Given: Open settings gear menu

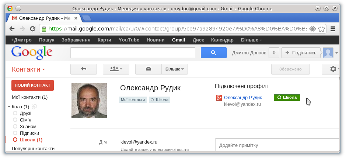Looking at the screenshot, I should click(x=333, y=69).
